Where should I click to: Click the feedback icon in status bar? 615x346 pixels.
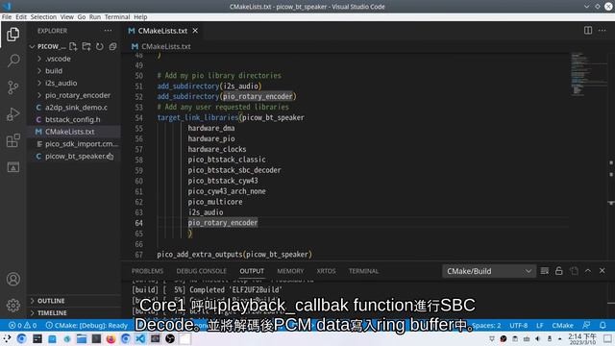point(586,325)
